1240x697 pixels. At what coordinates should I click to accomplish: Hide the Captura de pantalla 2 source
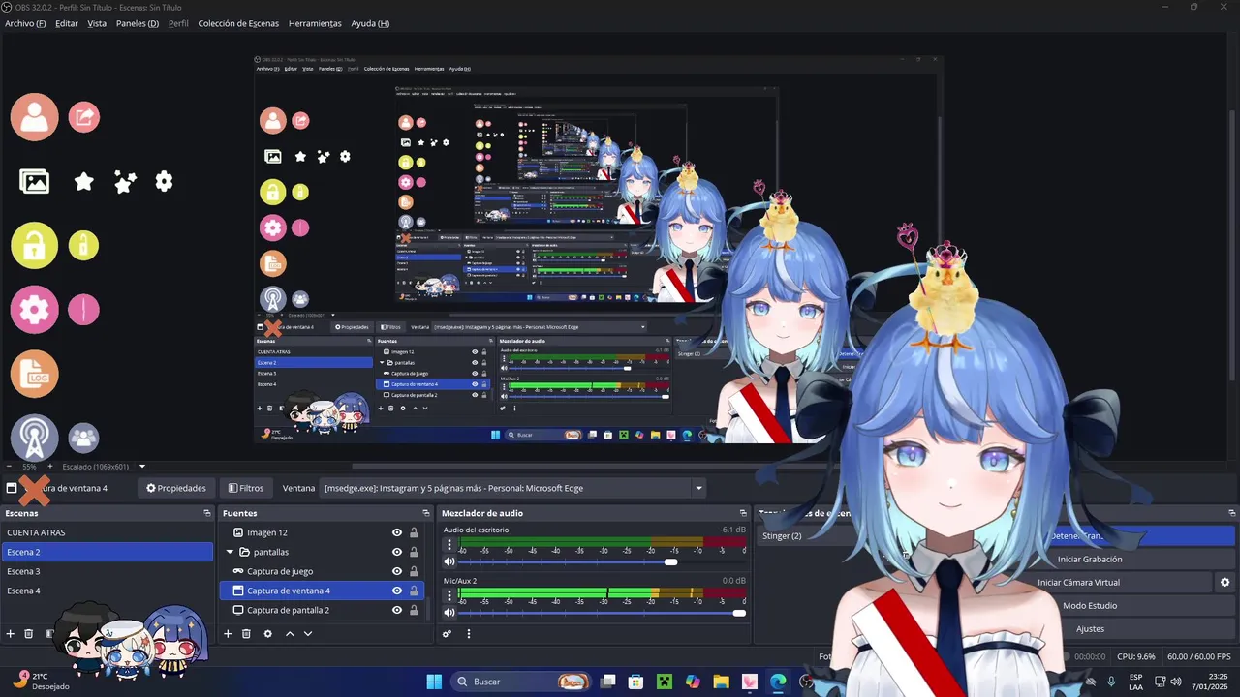click(397, 610)
